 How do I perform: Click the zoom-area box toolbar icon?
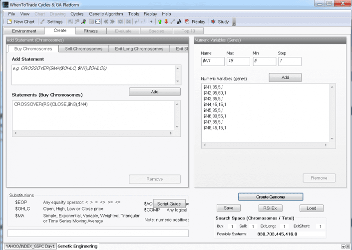click(70, 21)
